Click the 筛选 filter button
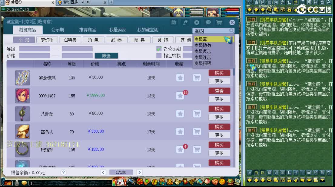Viewport: 335px width, 187px height. click(106, 56)
